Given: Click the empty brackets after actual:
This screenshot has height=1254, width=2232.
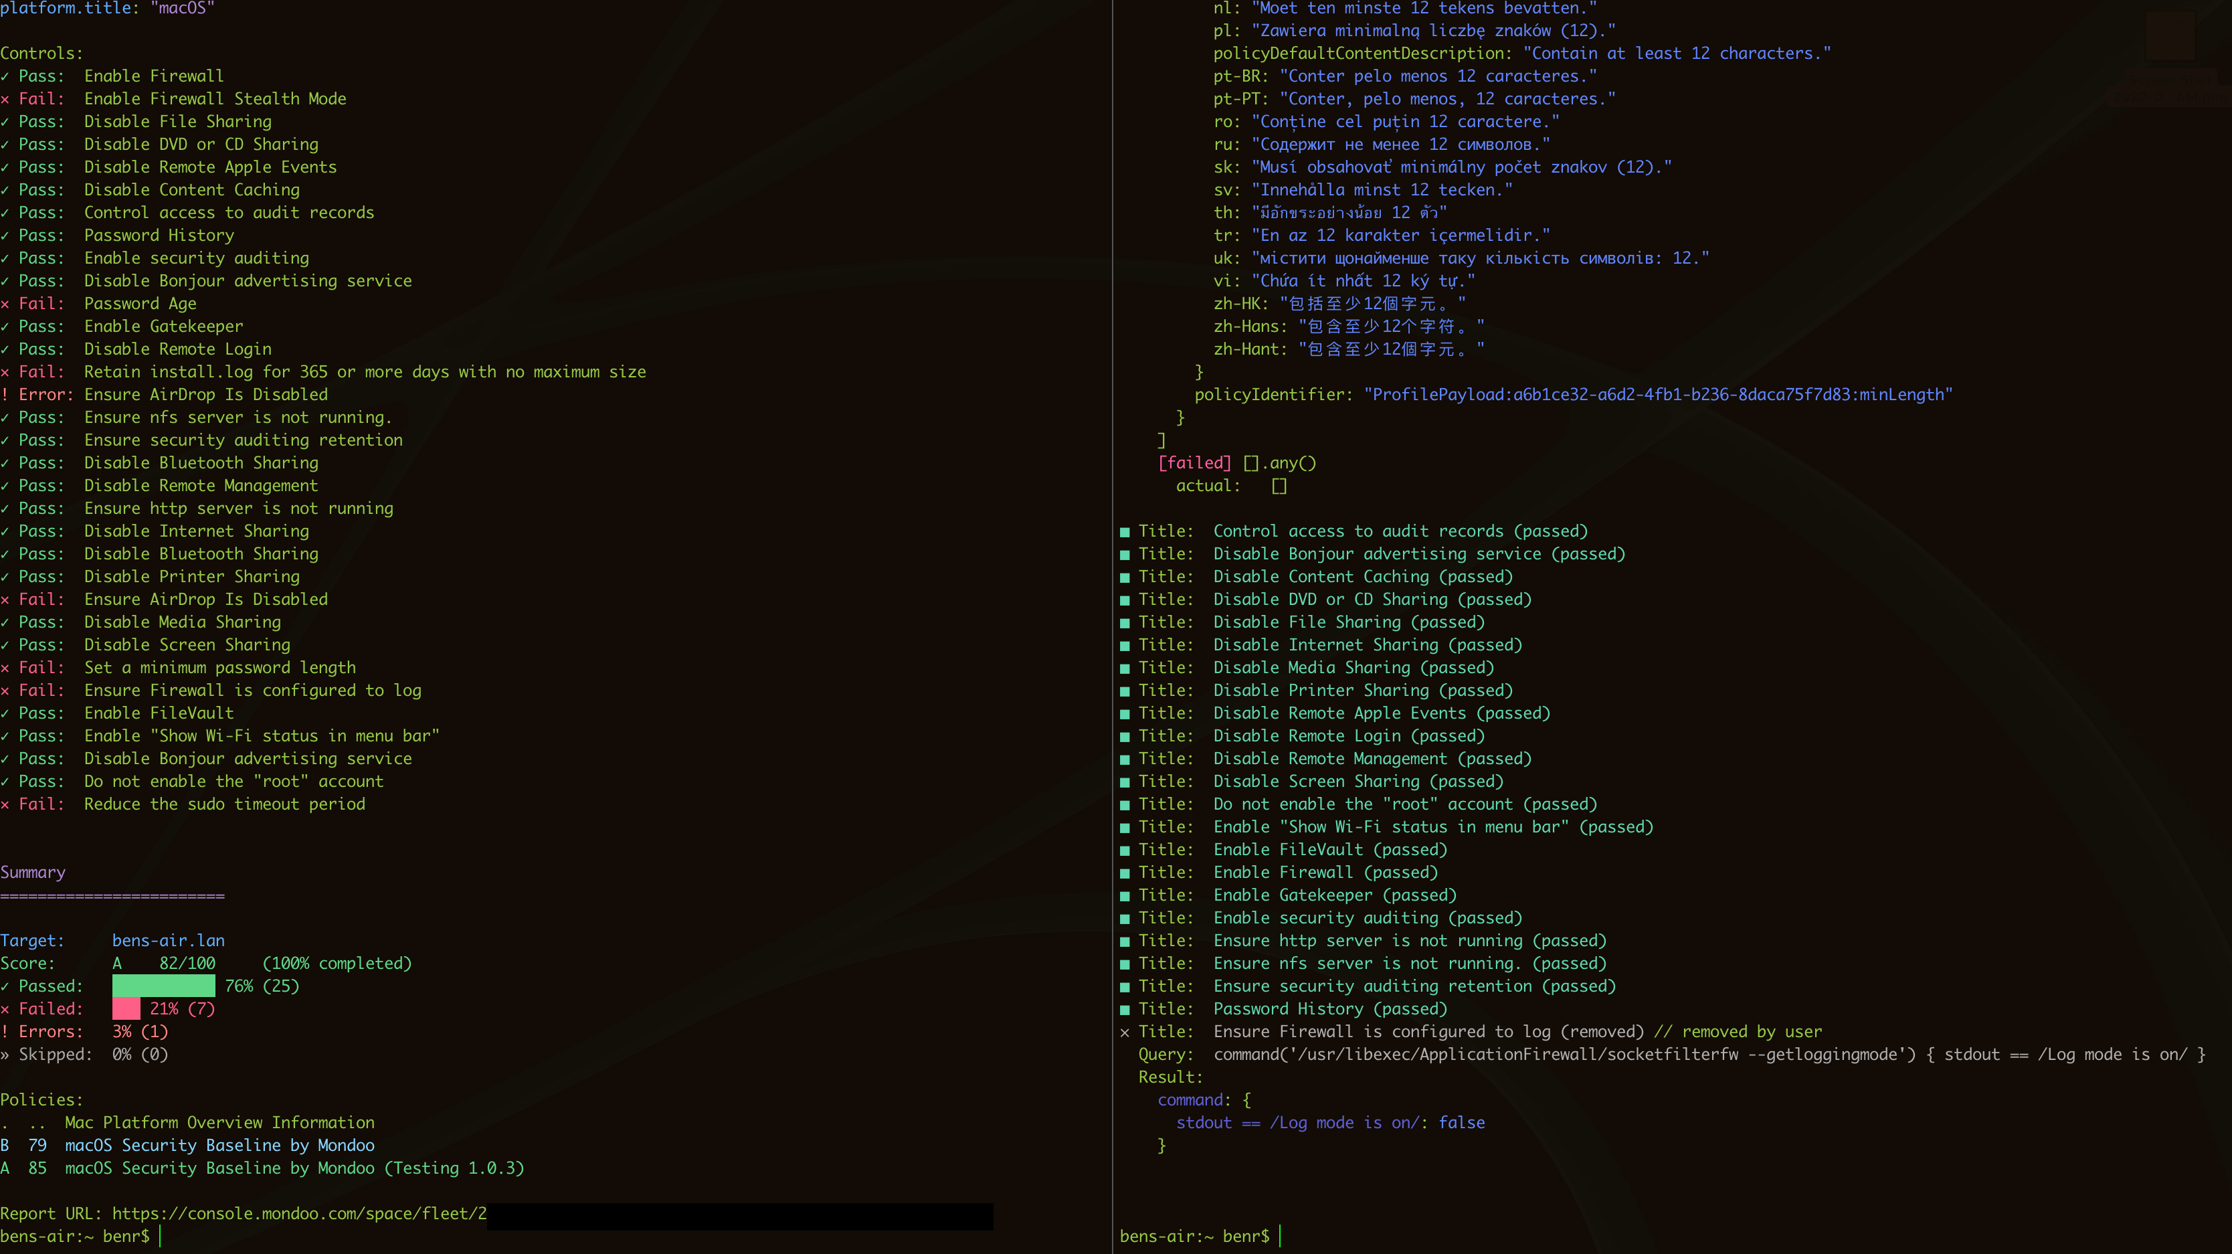Looking at the screenshot, I should [x=1279, y=486].
